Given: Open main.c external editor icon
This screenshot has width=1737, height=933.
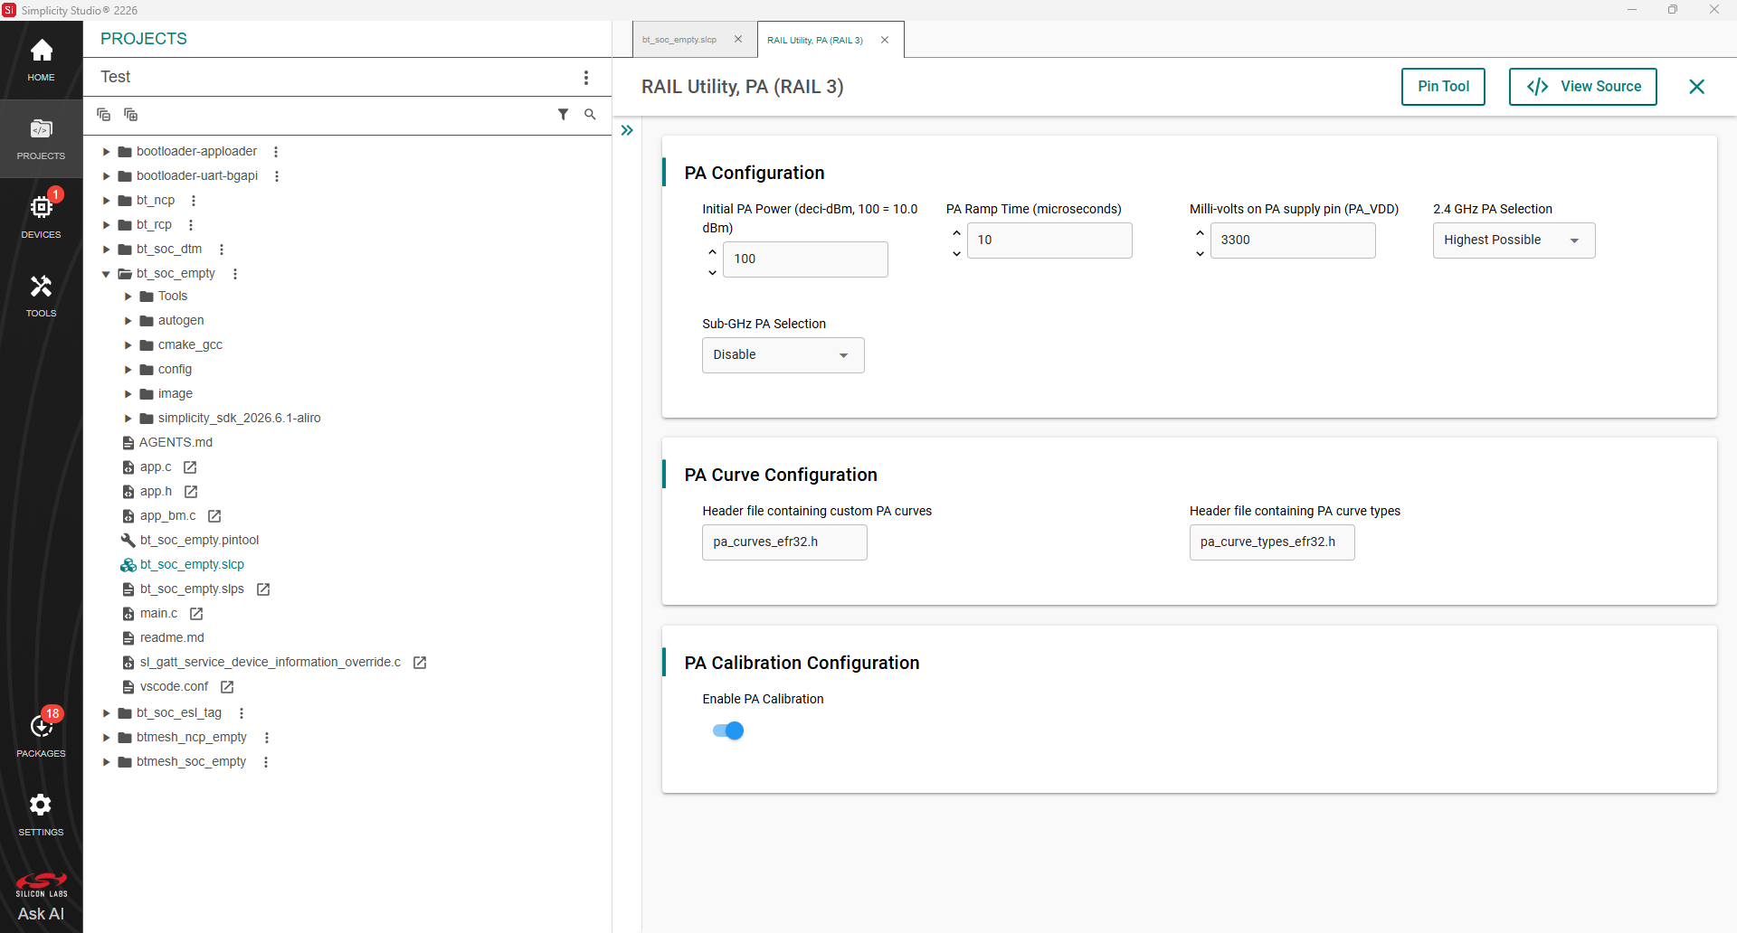Looking at the screenshot, I should point(196,614).
